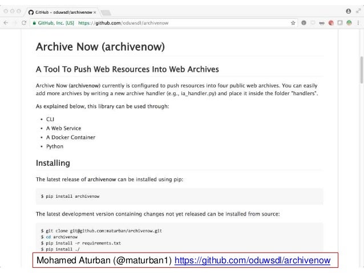
Task: Click 'Mohamed Aturban (@maturban1)' caption text
Action: click(104, 260)
